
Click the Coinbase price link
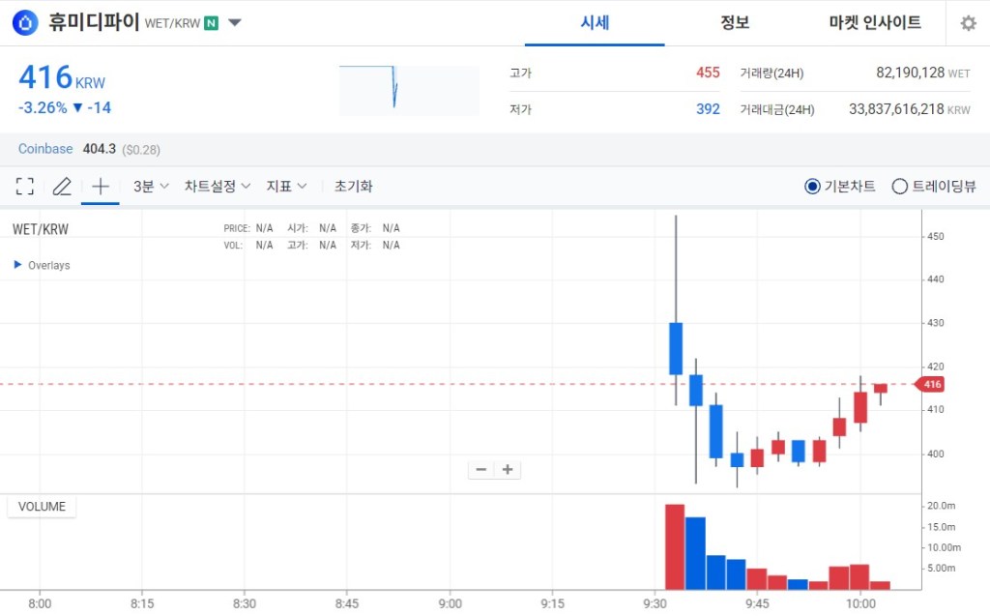(x=44, y=149)
